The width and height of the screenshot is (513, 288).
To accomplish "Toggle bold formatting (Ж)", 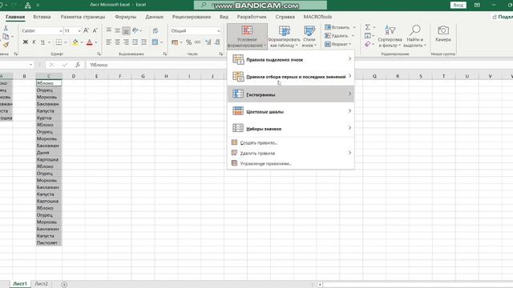I will (x=25, y=42).
